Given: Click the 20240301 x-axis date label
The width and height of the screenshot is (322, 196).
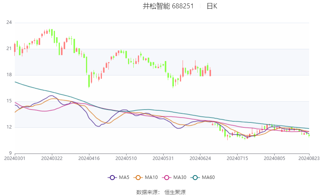Looking at the screenshot, I should tap(15, 158).
